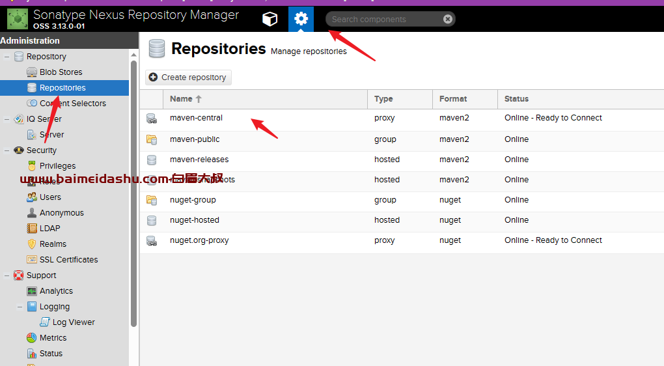Viewport: 664px width, 366px height.
Task: Click the Security node icon
Action: 19,150
